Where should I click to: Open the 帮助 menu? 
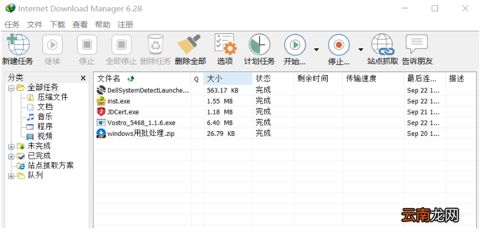[103, 24]
